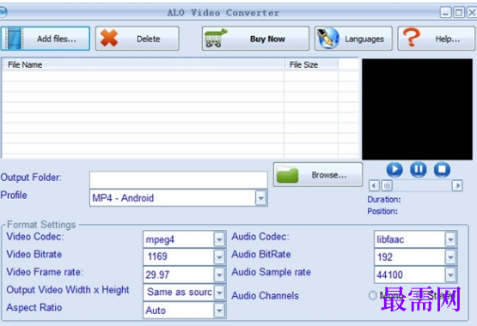Browse for an output folder
The height and width of the screenshot is (326, 477).
click(318, 174)
